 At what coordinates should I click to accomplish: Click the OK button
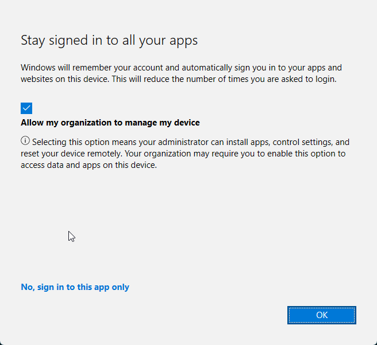coord(321,315)
